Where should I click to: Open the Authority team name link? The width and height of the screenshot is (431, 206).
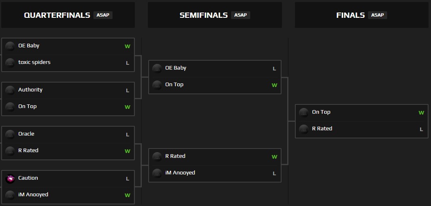pyautogui.click(x=30, y=90)
